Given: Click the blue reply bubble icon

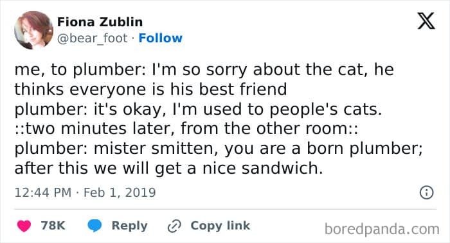Looking at the screenshot, I should coord(94,226).
